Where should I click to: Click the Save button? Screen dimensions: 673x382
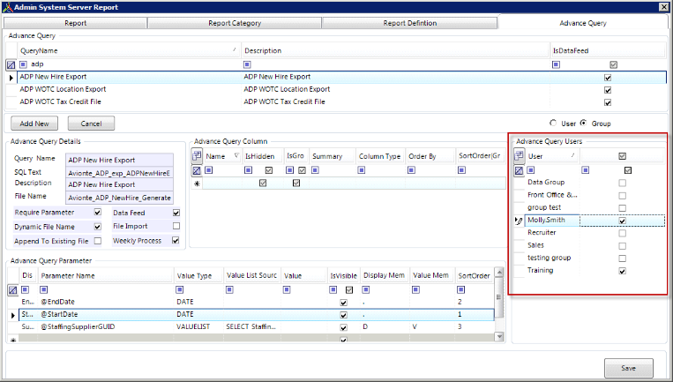tap(628, 368)
